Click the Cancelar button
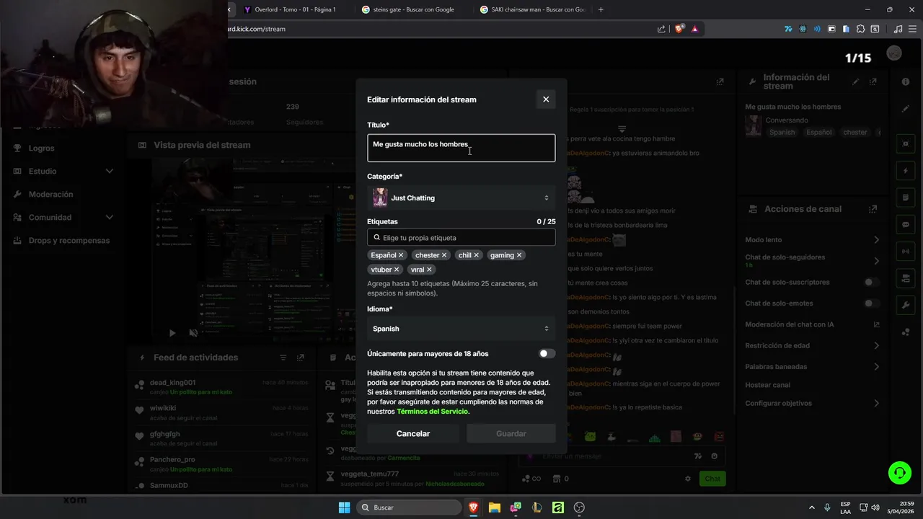This screenshot has height=519, width=923. [413, 434]
